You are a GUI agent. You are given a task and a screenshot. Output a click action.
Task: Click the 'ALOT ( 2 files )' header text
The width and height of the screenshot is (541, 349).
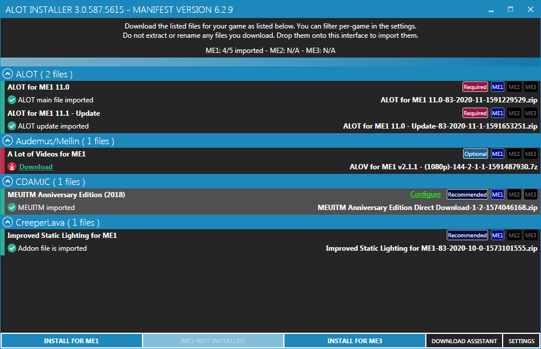pyautogui.click(x=44, y=74)
